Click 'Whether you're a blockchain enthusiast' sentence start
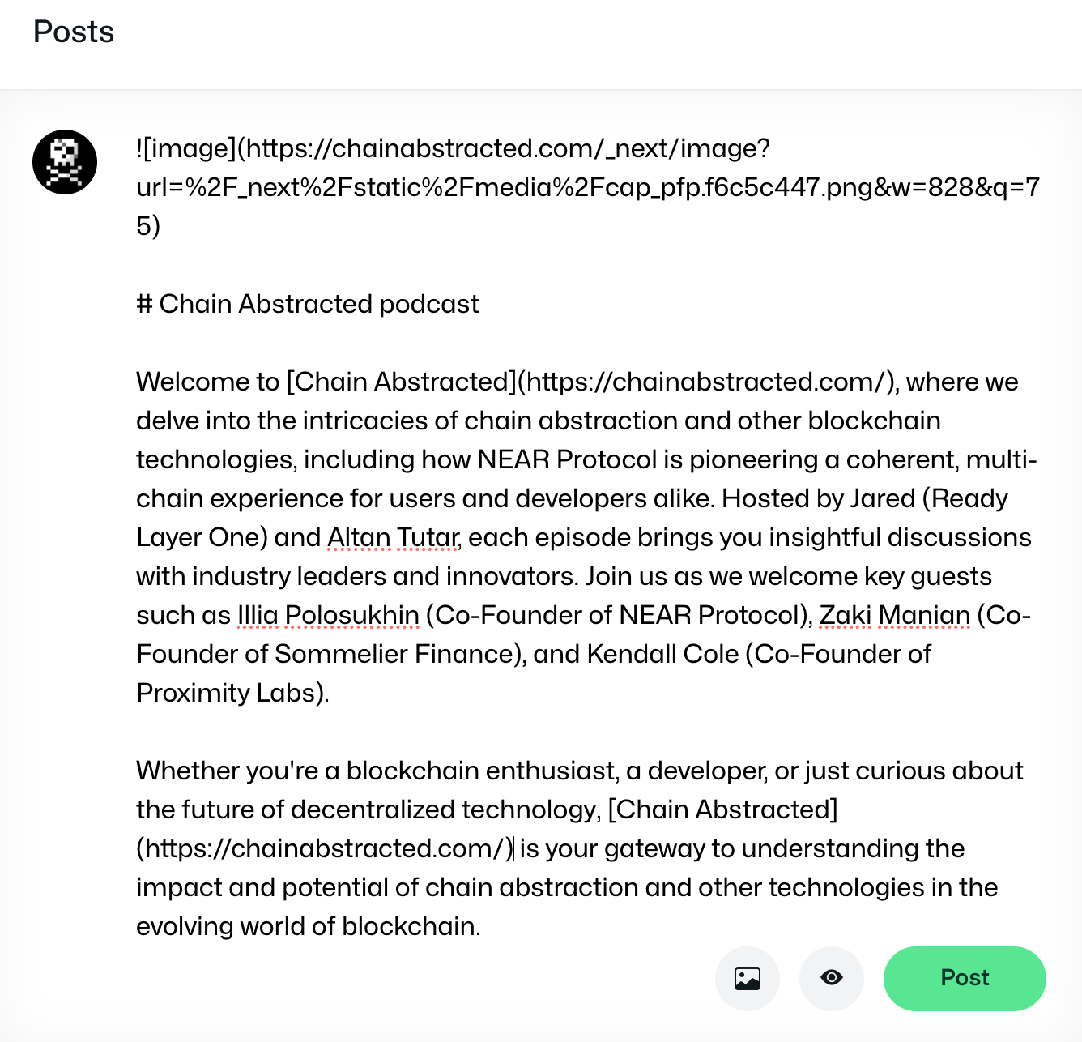 tap(377, 771)
